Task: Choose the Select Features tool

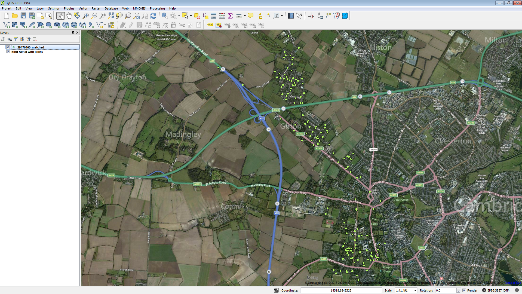Action: coord(185,16)
